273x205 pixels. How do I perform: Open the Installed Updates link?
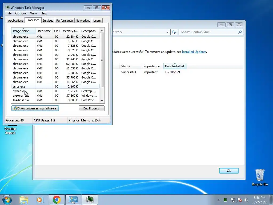194,52
